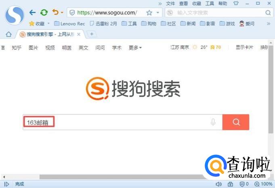Open the 爱问 bookmark

(x=247, y=24)
